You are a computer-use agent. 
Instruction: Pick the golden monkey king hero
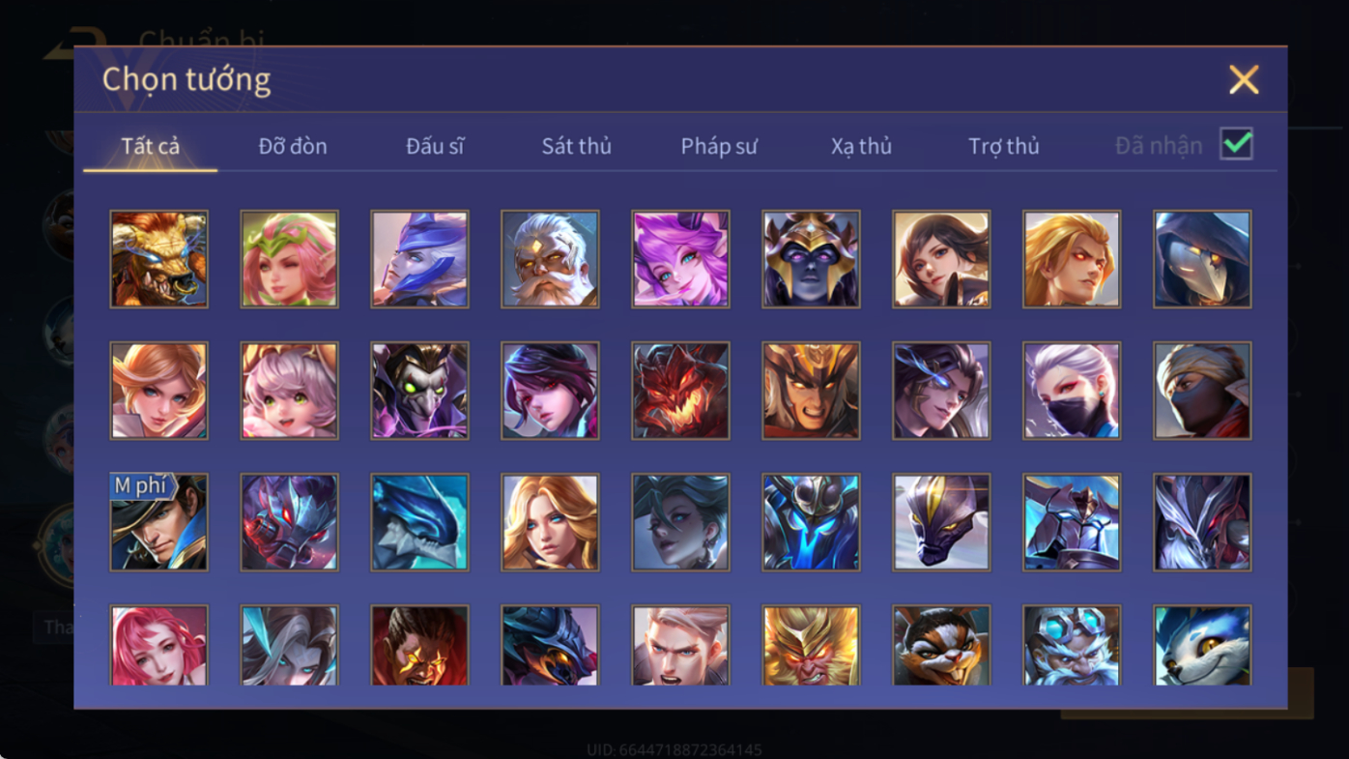811,645
